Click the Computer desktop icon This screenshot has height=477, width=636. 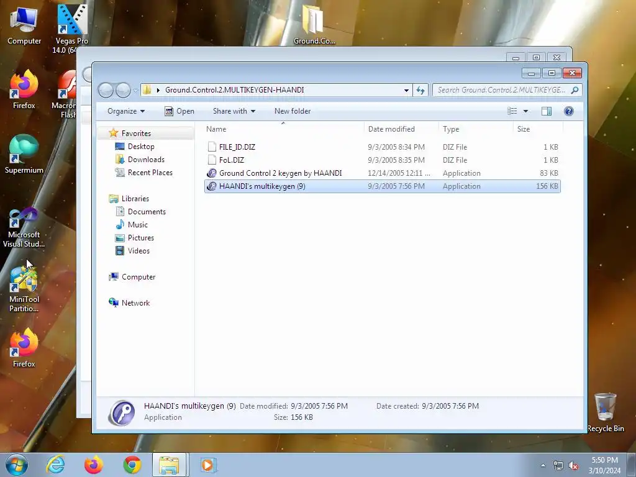click(24, 25)
